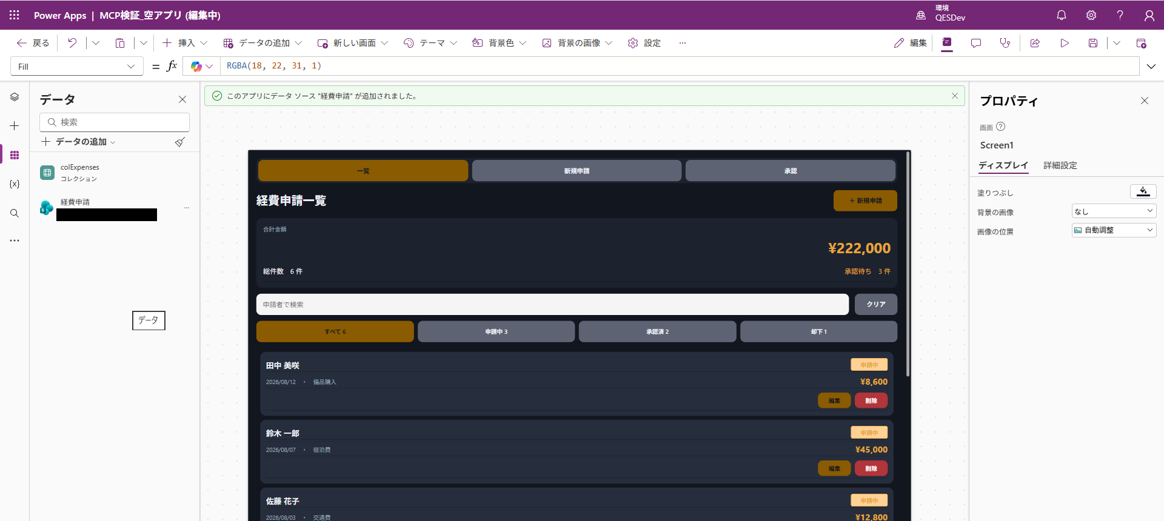Click the 戻る back button
This screenshot has height=521, width=1164.
pos(33,43)
